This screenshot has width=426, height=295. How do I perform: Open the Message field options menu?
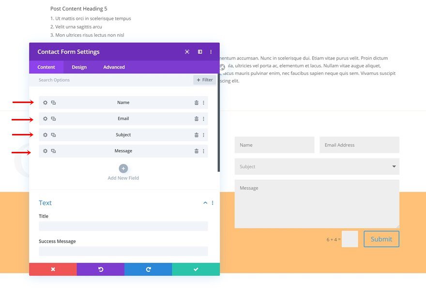point(203,150)
